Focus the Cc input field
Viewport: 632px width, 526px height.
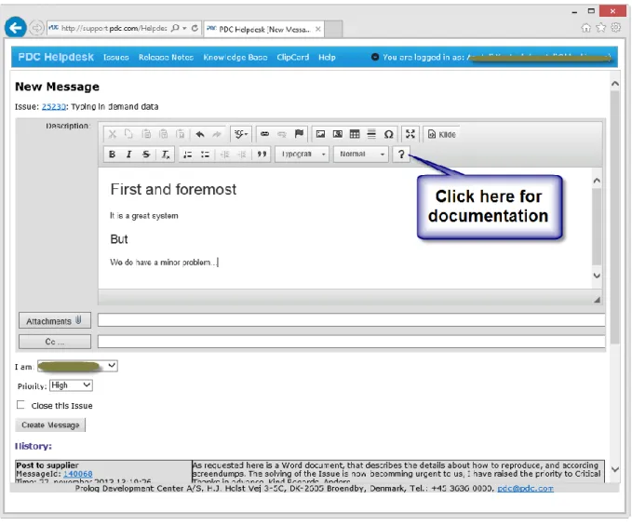(351, 342)
